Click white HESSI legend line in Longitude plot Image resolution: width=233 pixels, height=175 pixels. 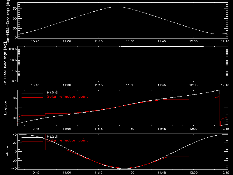[32, 94]
